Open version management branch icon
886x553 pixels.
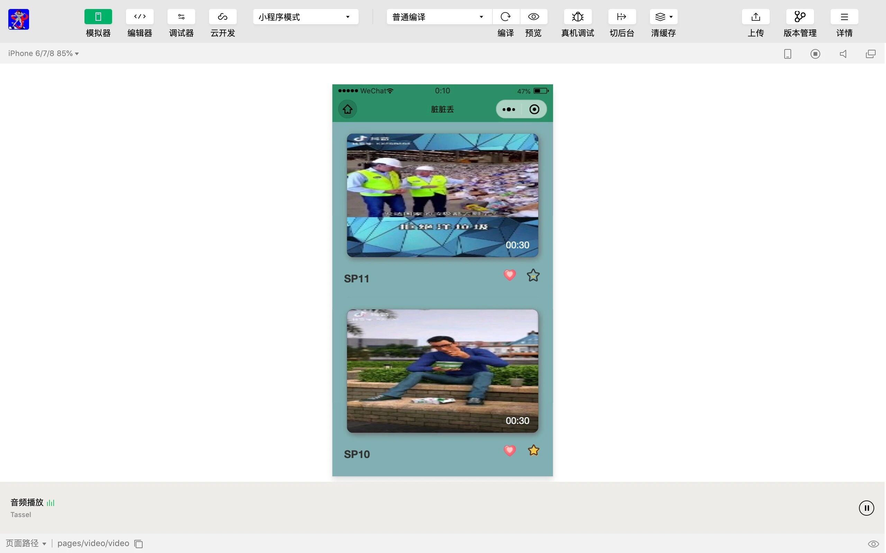[x=799, y=17]
